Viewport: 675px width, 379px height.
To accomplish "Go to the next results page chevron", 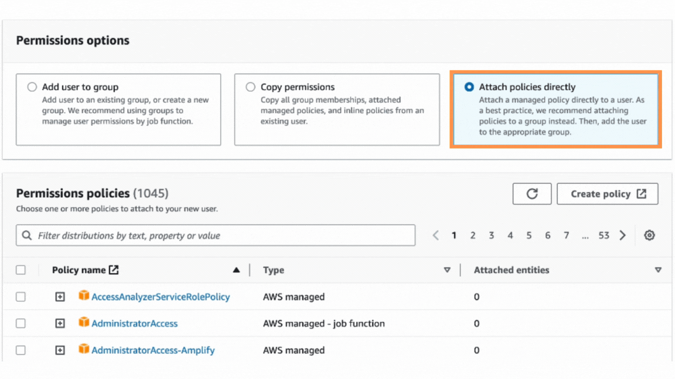I will pyautogui.click(x=622, y=235).
